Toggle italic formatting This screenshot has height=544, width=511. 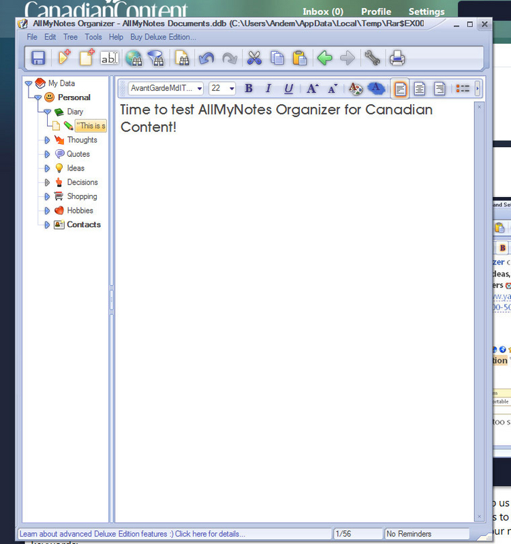point(268,89)
